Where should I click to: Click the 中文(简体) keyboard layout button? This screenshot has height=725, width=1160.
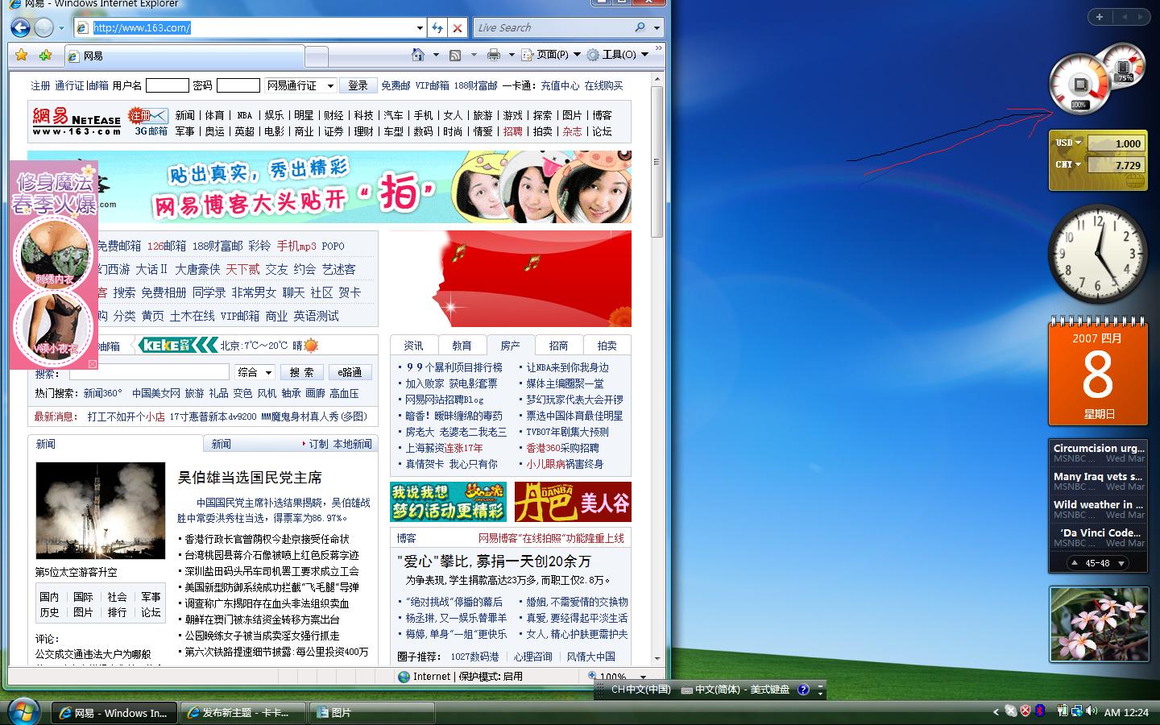[x=735, y=690]
